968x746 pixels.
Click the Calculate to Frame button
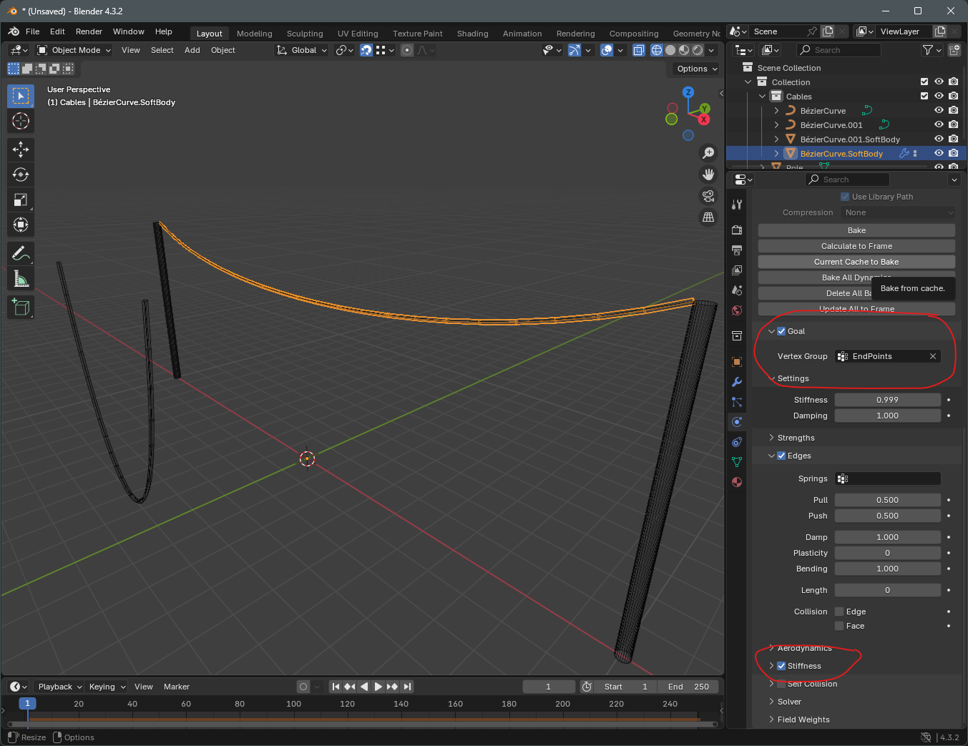[856, 246]
